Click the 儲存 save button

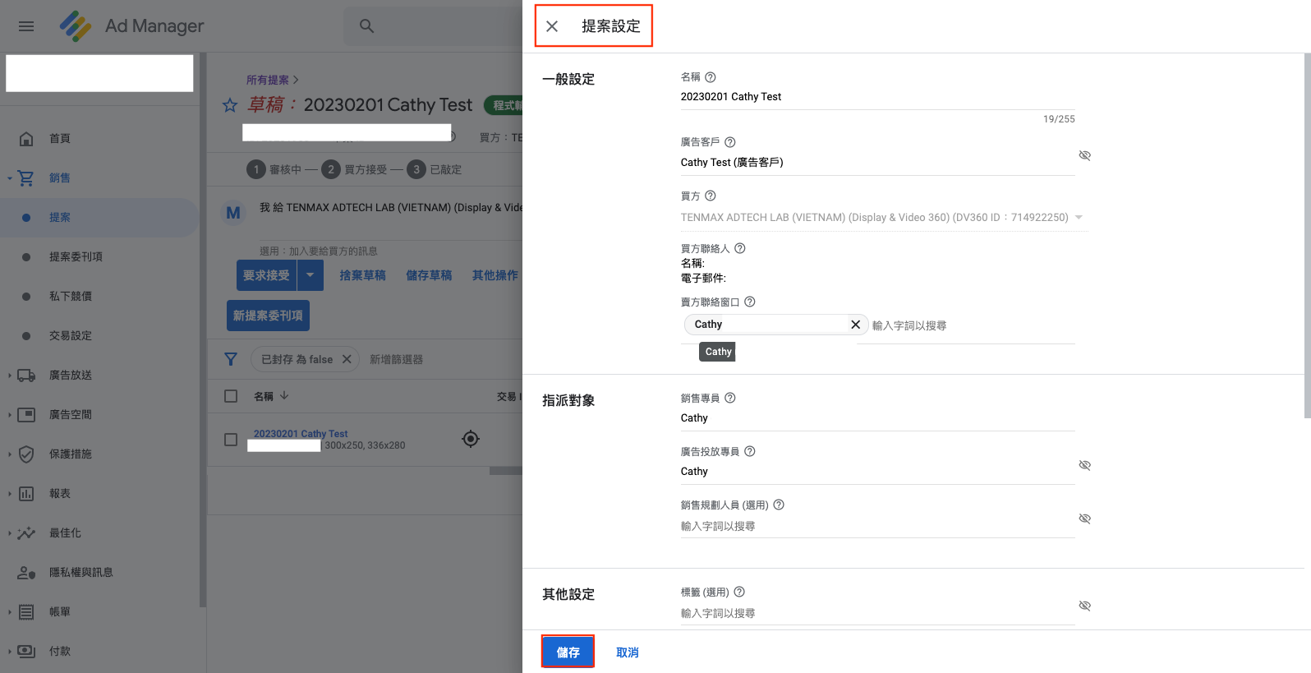coord(568,652)
